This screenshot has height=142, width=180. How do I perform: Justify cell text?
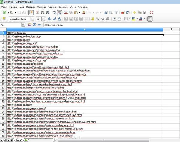pyautogui.click(x=81, y=19)
